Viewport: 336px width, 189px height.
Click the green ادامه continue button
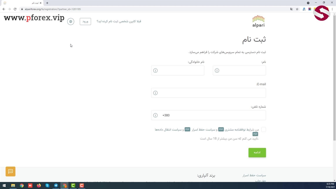pyautogui.click(x=257, y=153)
